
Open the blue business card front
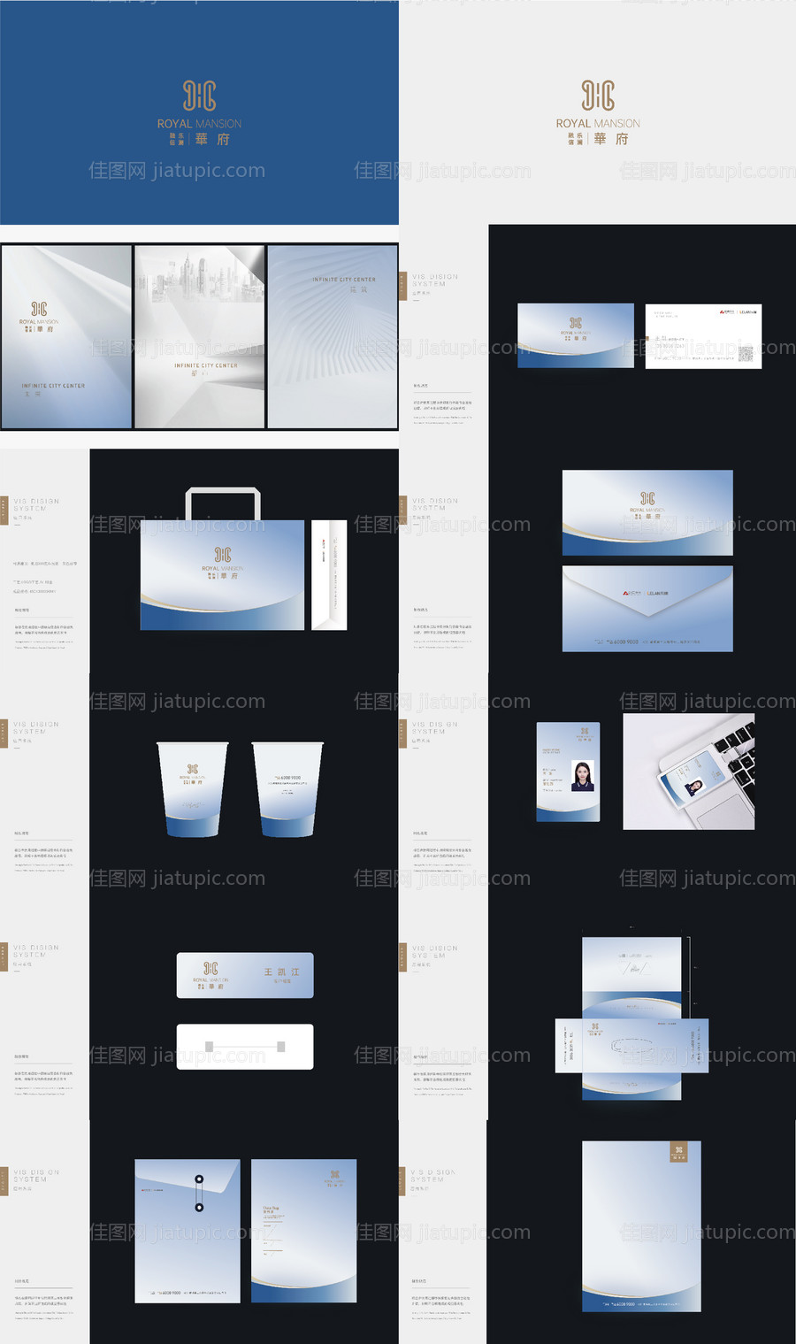575,335
